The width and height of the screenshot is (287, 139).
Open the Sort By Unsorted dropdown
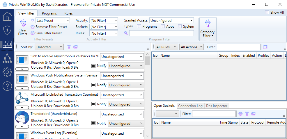coord(49,47)
